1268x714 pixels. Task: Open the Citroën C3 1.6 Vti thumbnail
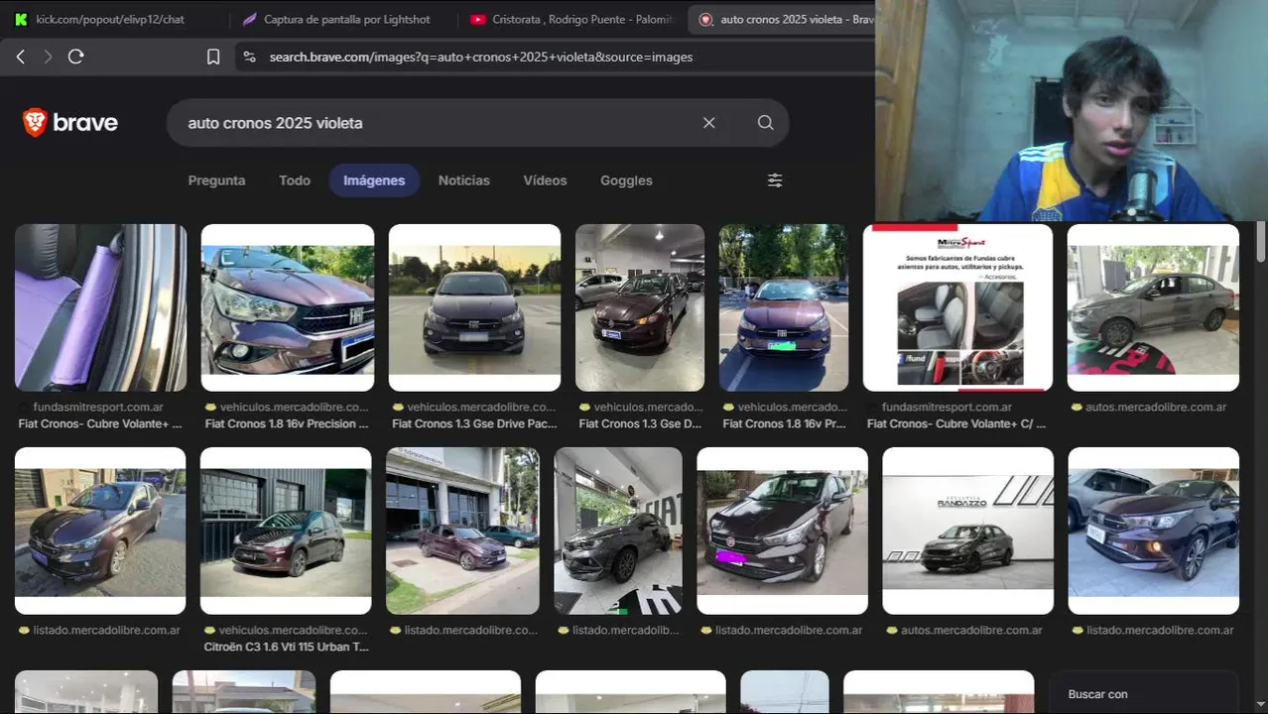click(286, 531)
